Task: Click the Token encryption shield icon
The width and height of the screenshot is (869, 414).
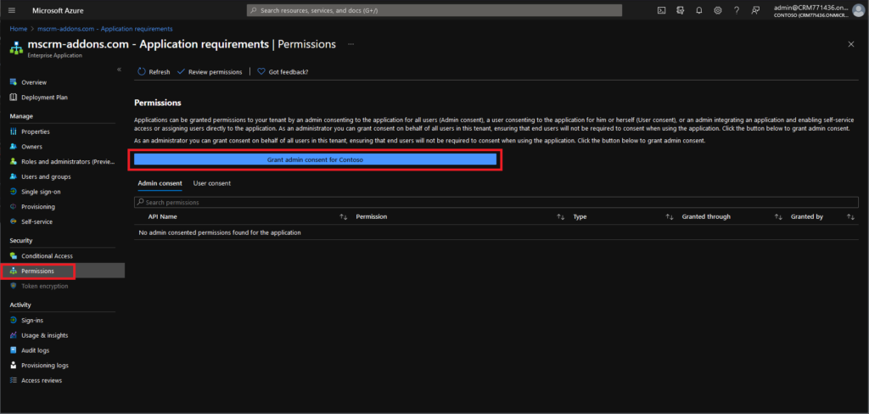Action: pos(14,286)
